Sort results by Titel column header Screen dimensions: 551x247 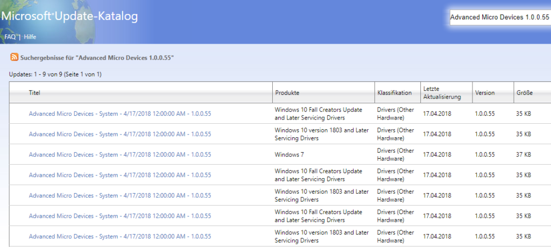34,93
